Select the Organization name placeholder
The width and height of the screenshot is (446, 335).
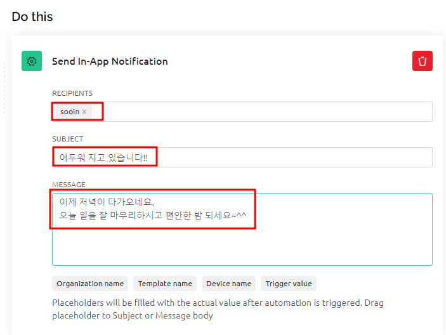(x=90, y=284)
